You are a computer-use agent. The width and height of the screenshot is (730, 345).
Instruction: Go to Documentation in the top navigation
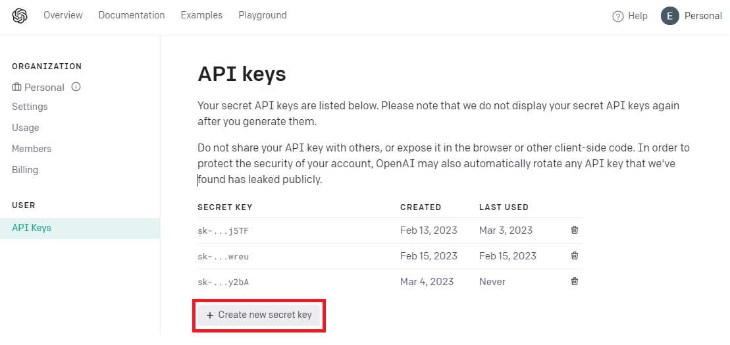click(x=131, y=15)
